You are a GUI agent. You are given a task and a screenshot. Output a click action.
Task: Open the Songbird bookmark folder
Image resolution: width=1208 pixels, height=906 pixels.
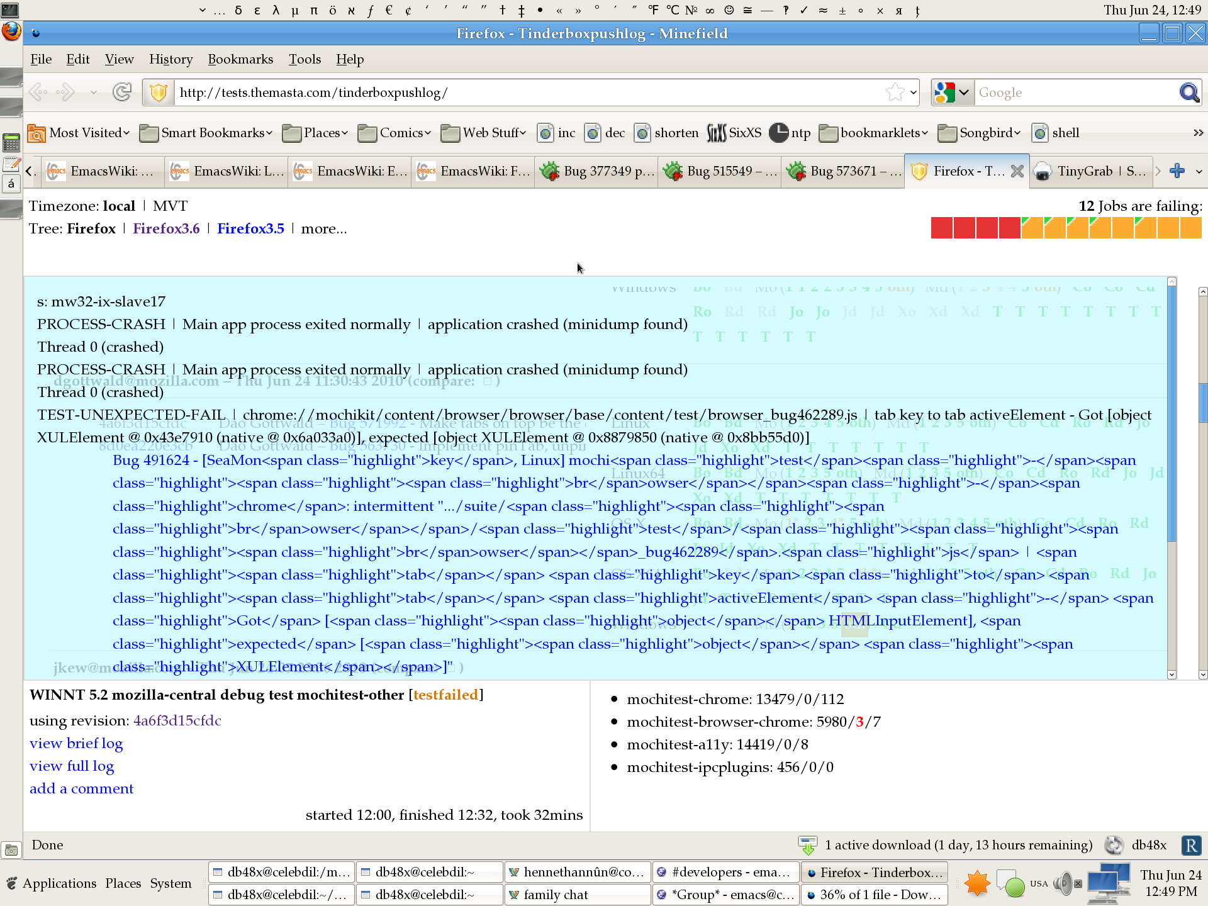click(x=979, y=133)
